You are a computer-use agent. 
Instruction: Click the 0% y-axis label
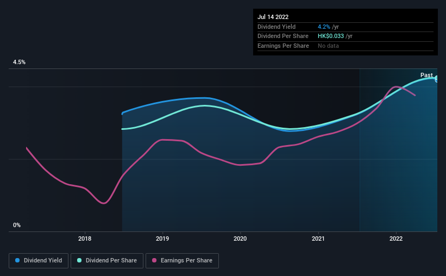tap(17, 225)
